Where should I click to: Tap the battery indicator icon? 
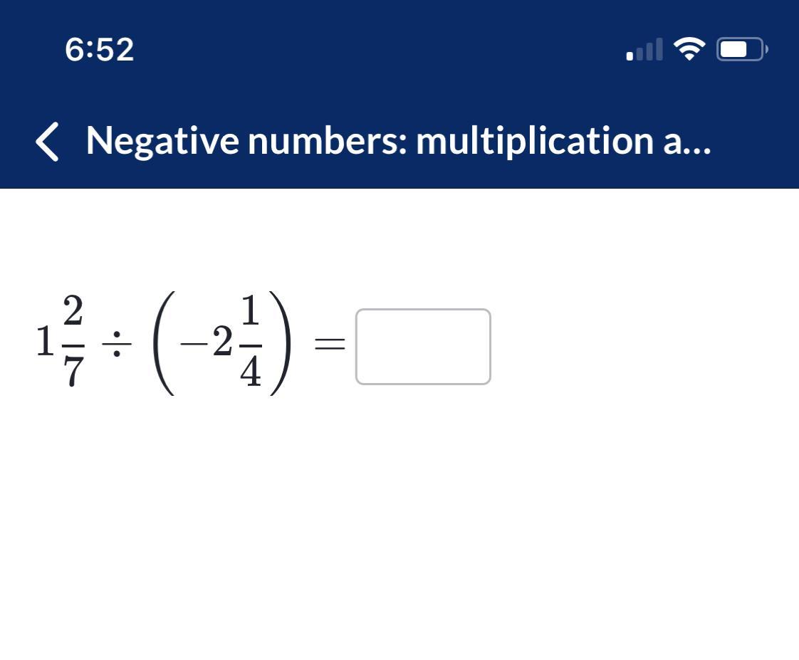[743, 49]
